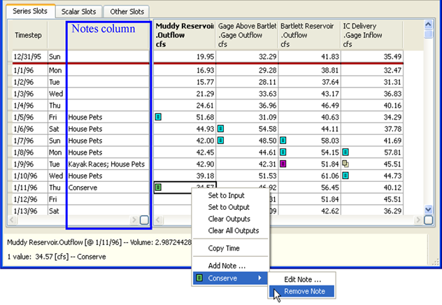Click the green note icon in the selected cell
Viewport: 442px width, 305px height.
tap(158, 188)
